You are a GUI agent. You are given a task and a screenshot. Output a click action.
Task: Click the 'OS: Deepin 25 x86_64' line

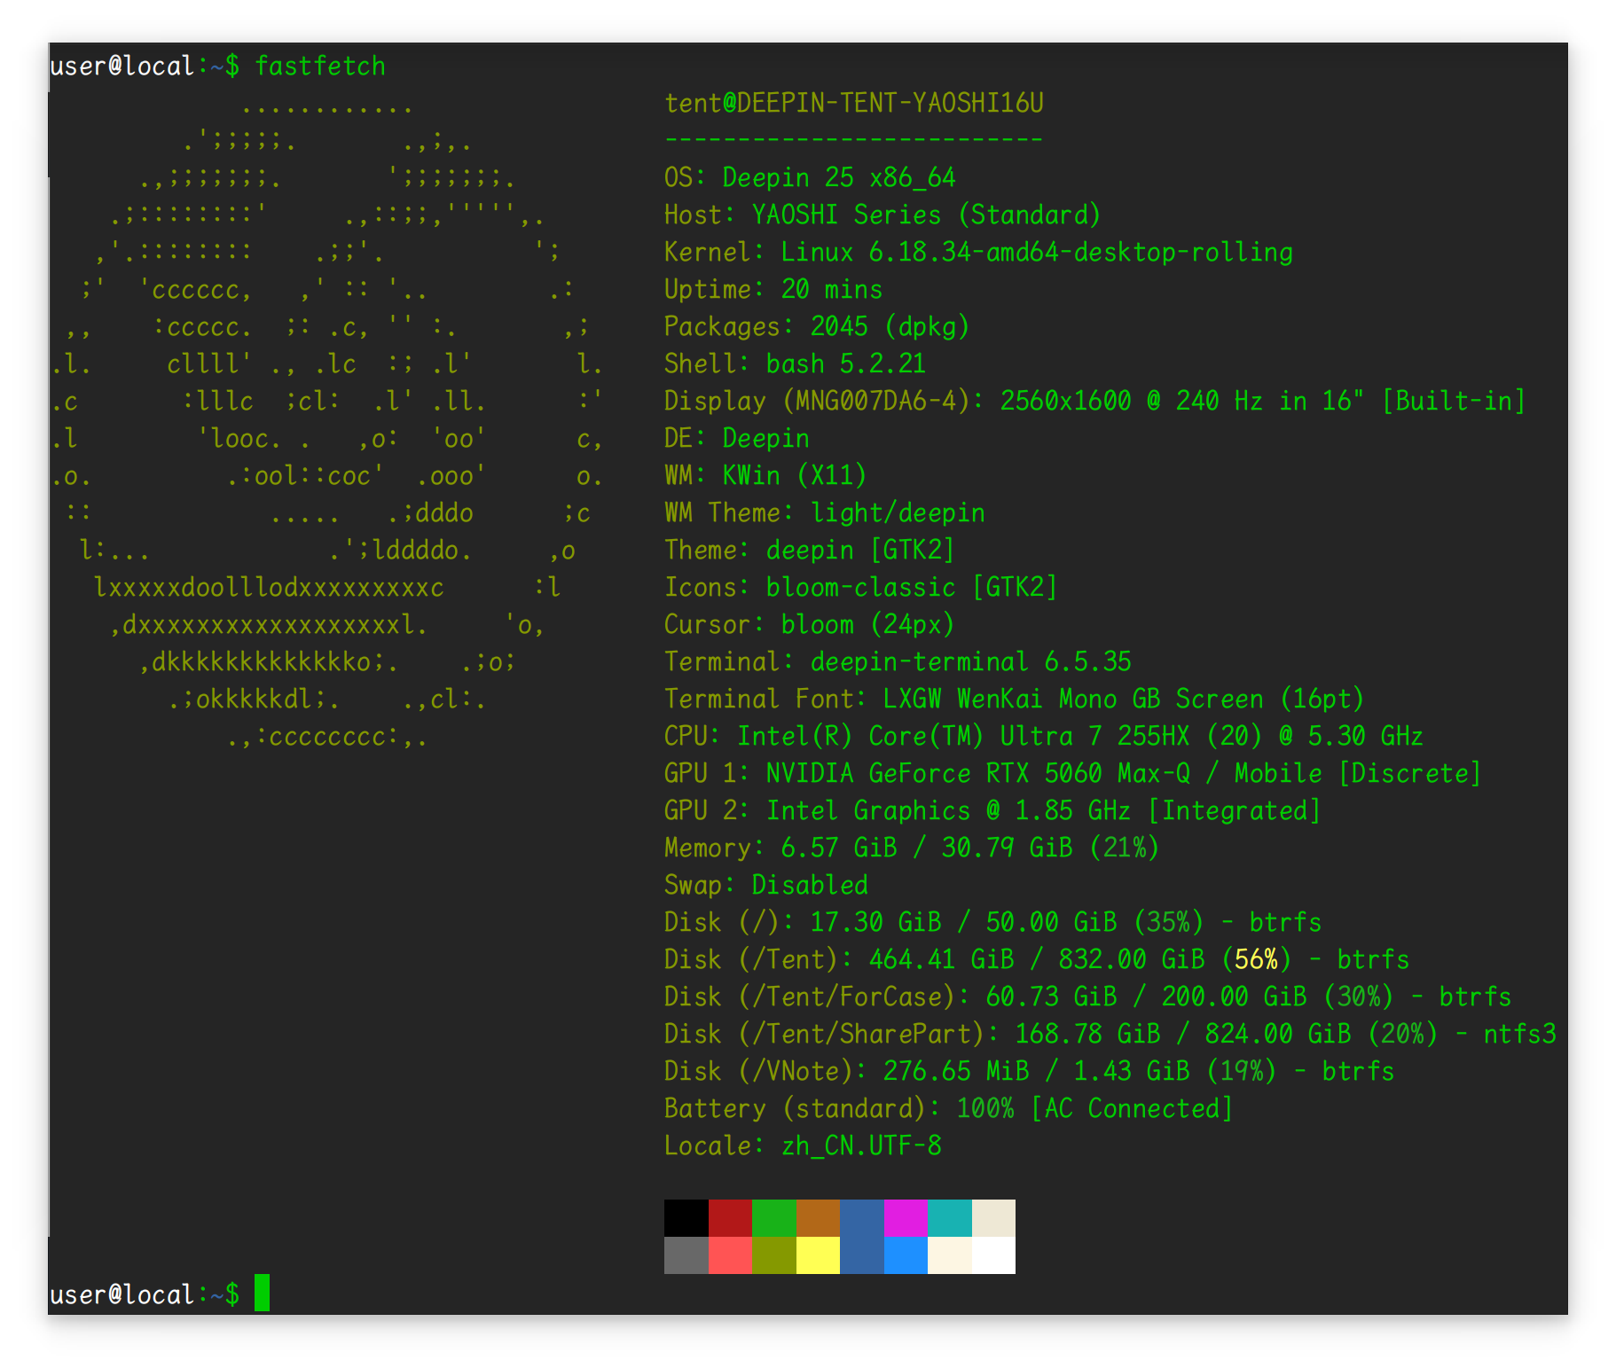pos(810,178)
